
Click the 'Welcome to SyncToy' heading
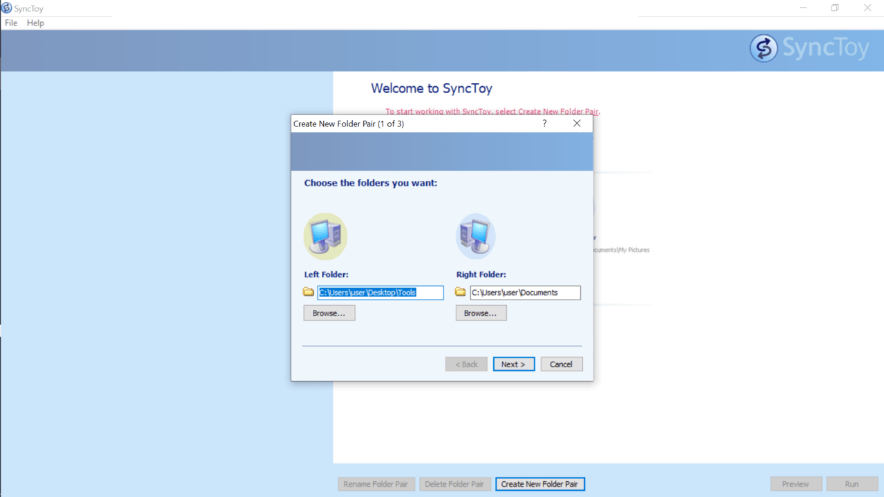click(x=432, y=88)
